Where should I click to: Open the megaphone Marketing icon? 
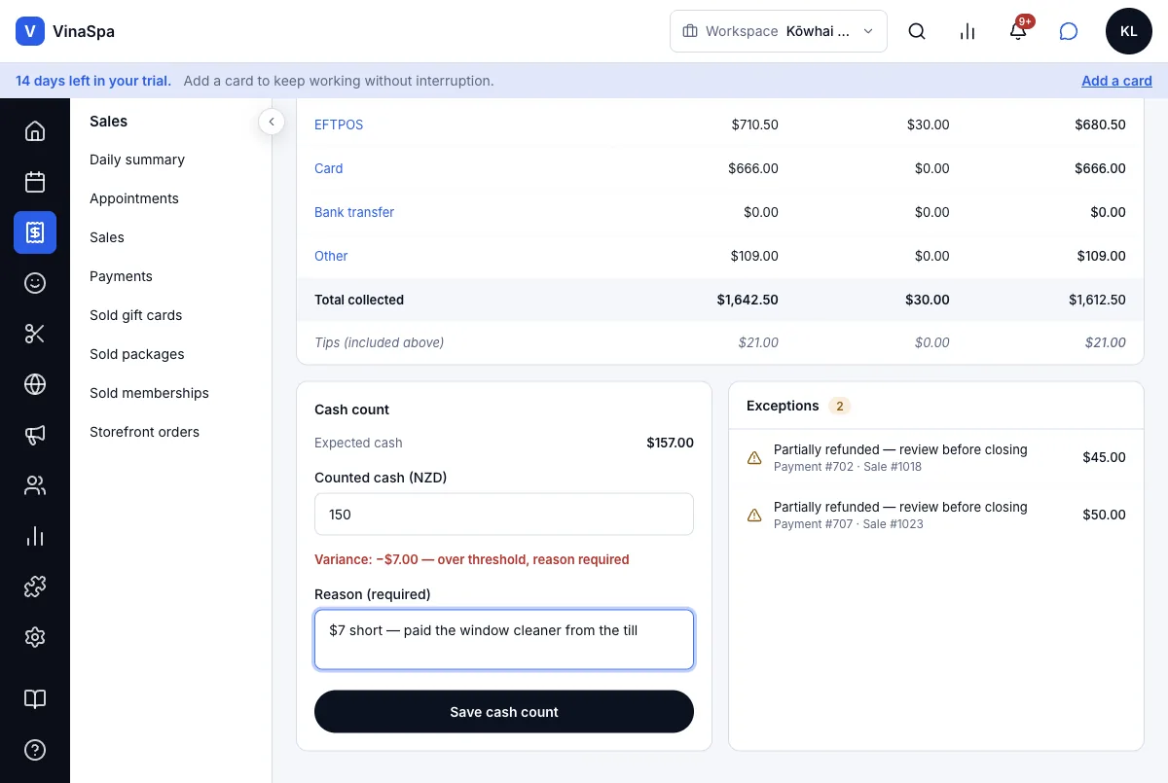tap(35, 435)
